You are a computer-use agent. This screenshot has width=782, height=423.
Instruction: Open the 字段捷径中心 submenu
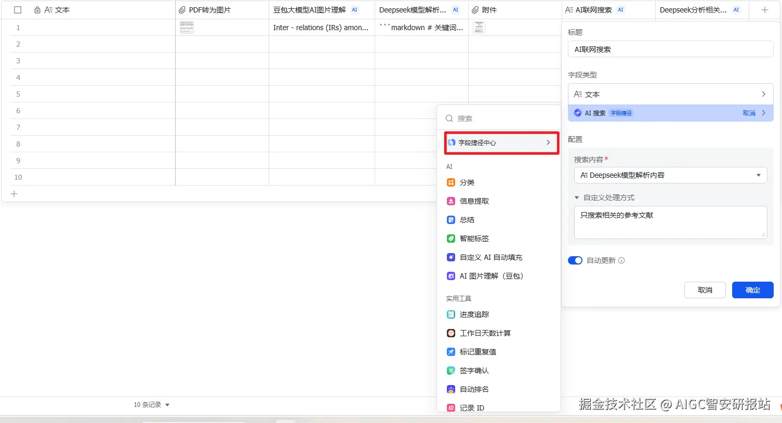501,142
